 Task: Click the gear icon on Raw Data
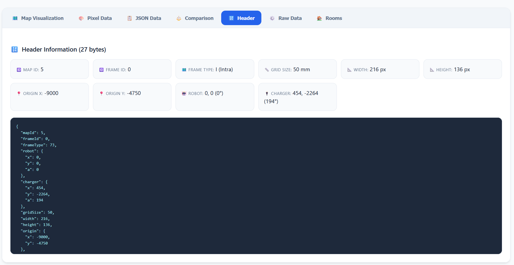click(x=272, y=18)
